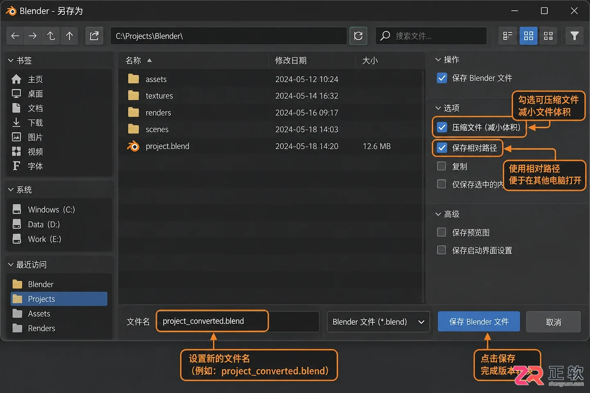Screen dimensions: 590x393
Task: Click the date 2024-05-18 14:03
Action: tap(307, 129)
